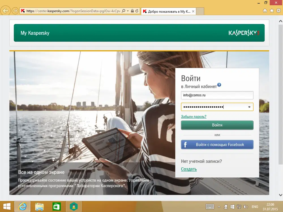This screenshot has width=283, height=212.
Task: Click the volume speaker tray icon
Action: pyautogui.click(x=245, y=207)
